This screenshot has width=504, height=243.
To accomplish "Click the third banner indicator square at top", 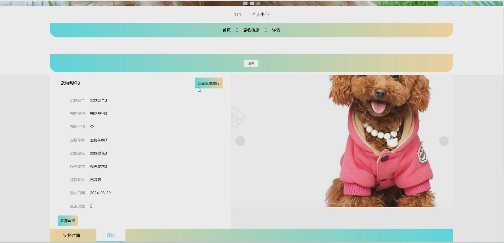I will [x=258, y=3].
